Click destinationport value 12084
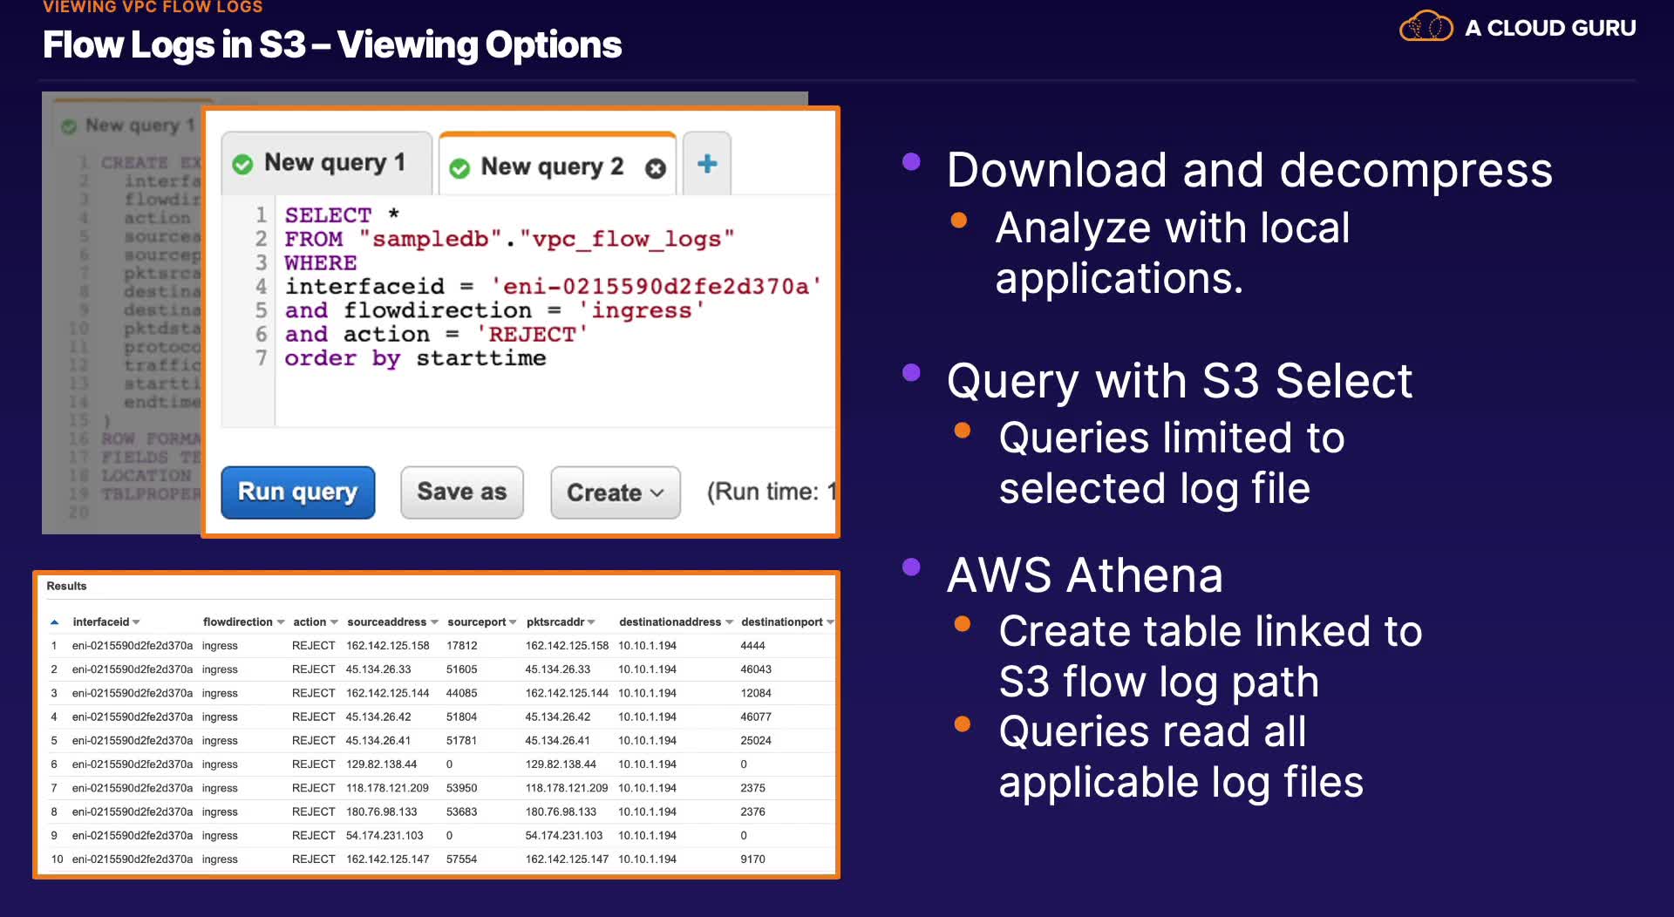Screen dimensions: 1674x917 756,693
